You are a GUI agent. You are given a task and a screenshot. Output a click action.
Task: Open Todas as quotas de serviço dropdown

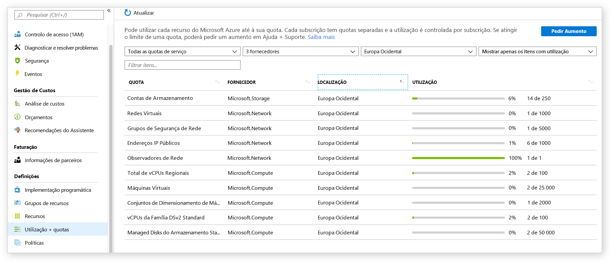click(182, 51)
